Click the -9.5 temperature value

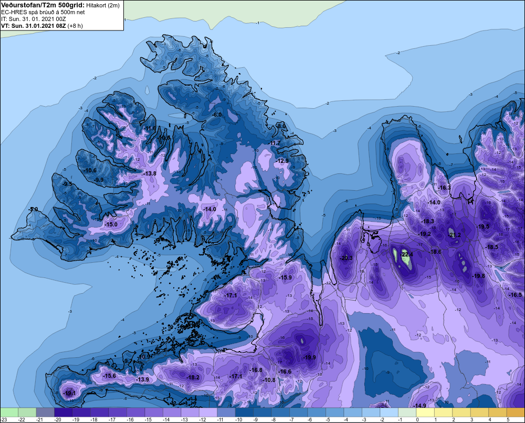pyautogui.click(x=67, y=184)
